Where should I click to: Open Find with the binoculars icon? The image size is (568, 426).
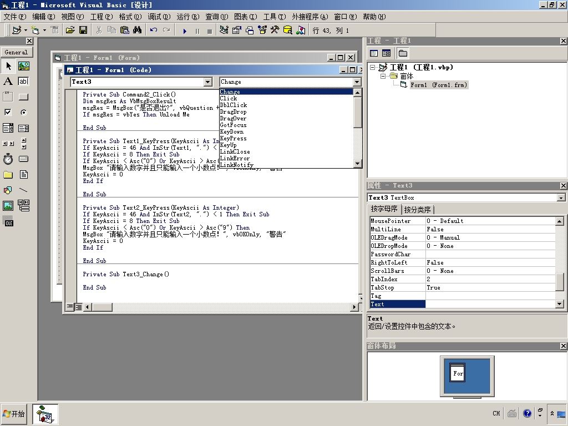point(138,30)
